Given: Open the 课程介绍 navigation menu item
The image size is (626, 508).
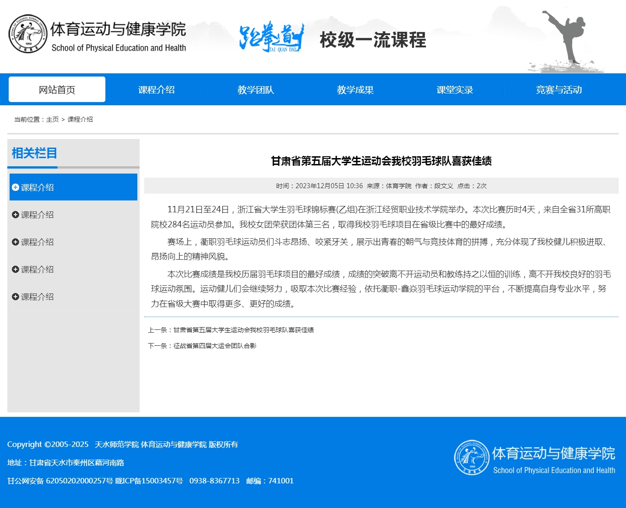Looking at the screenshot, I should tap(156, 90).
